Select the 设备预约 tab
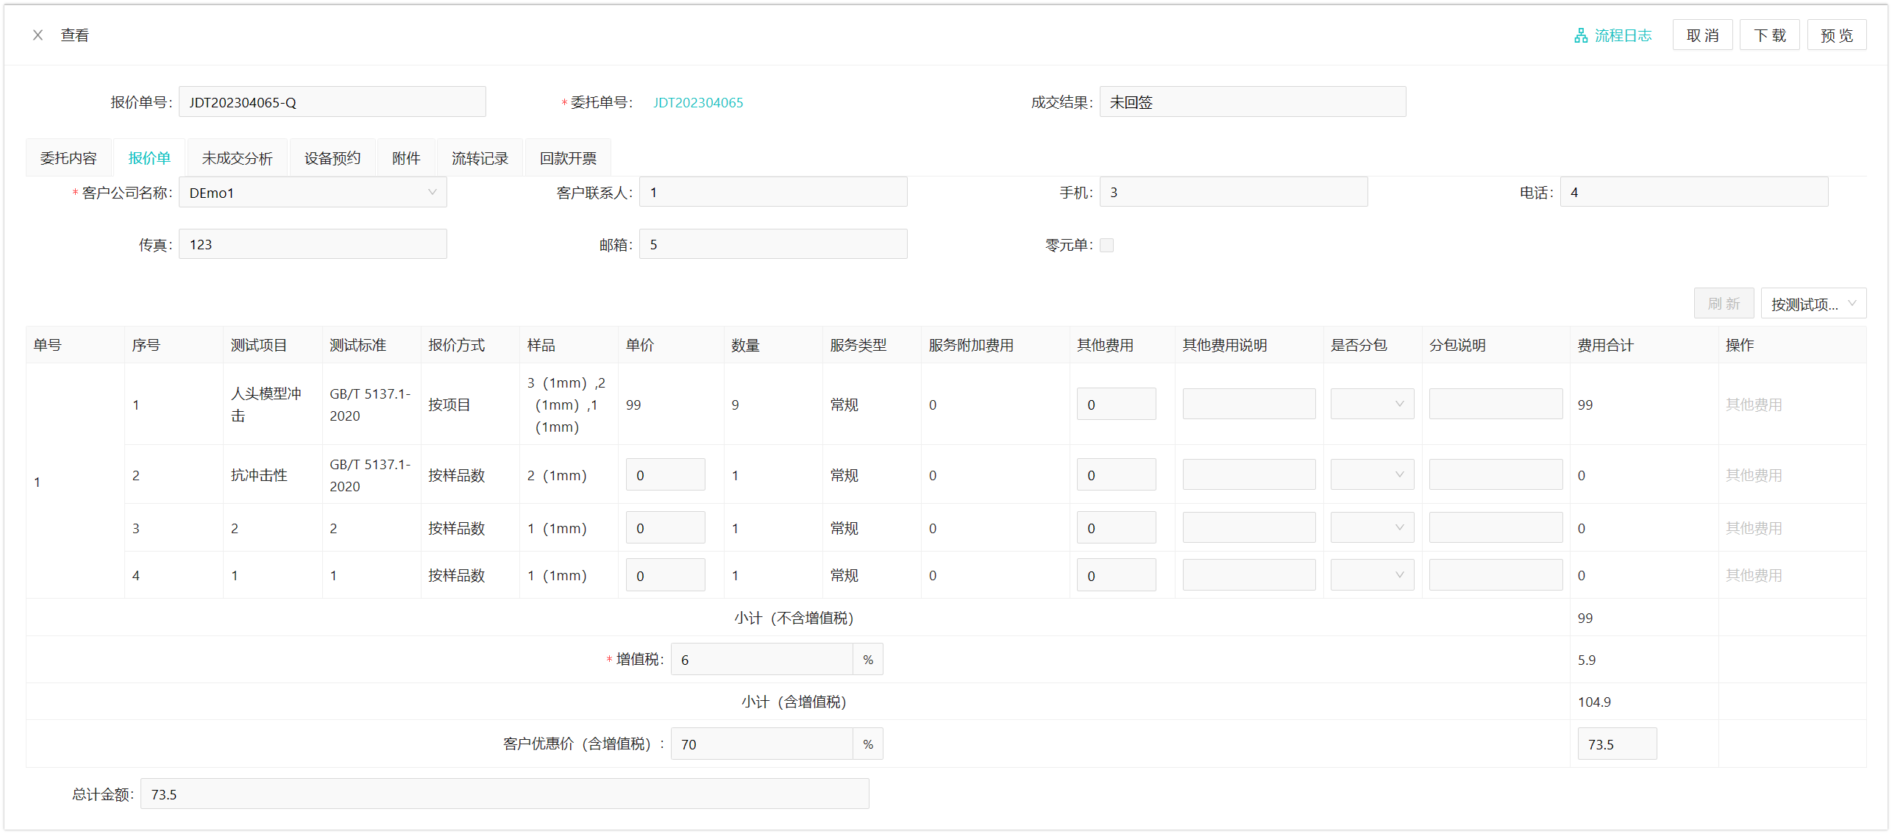The width and height of the screenshot is (1892, 834). point(332,158)
